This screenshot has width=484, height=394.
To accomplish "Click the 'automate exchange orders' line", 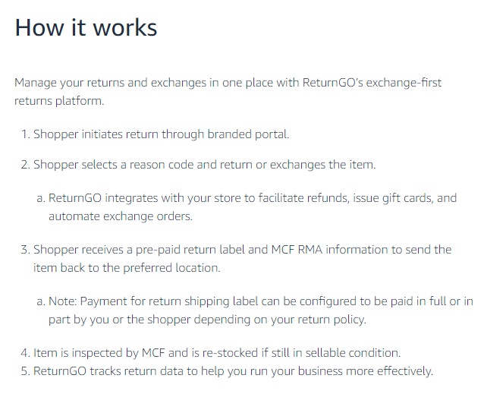I will 121,216.
